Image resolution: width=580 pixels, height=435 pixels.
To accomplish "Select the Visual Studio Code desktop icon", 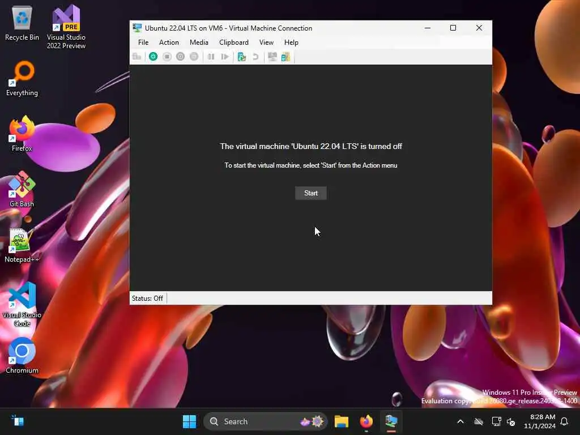I will (22, 304).
